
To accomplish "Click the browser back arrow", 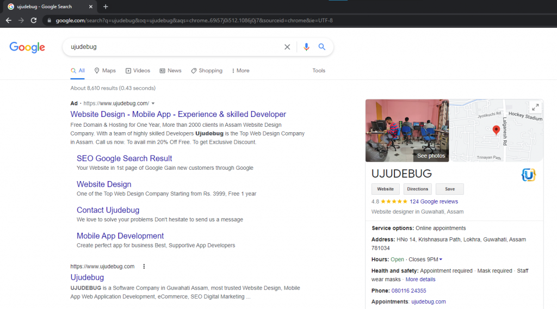I will [9, 21].
